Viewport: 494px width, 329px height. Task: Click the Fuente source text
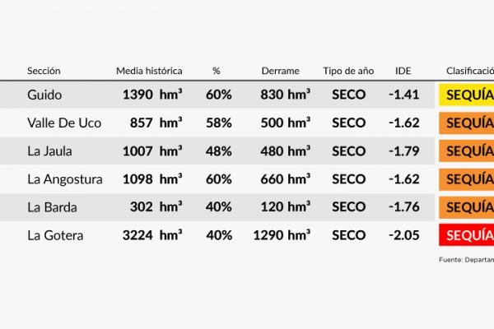(466, 261)
